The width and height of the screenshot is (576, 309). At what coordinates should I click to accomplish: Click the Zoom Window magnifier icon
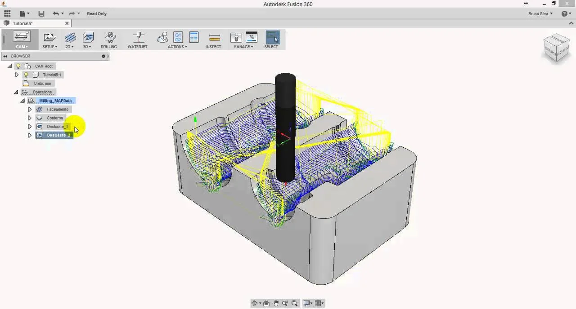pos(295,304)
